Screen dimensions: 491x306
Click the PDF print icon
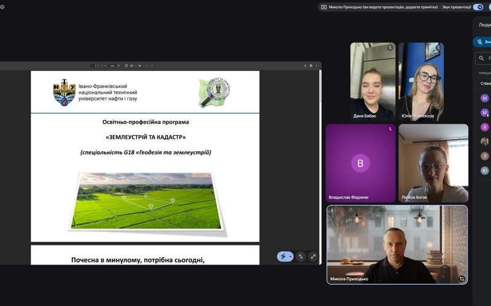tap(311, 65)
